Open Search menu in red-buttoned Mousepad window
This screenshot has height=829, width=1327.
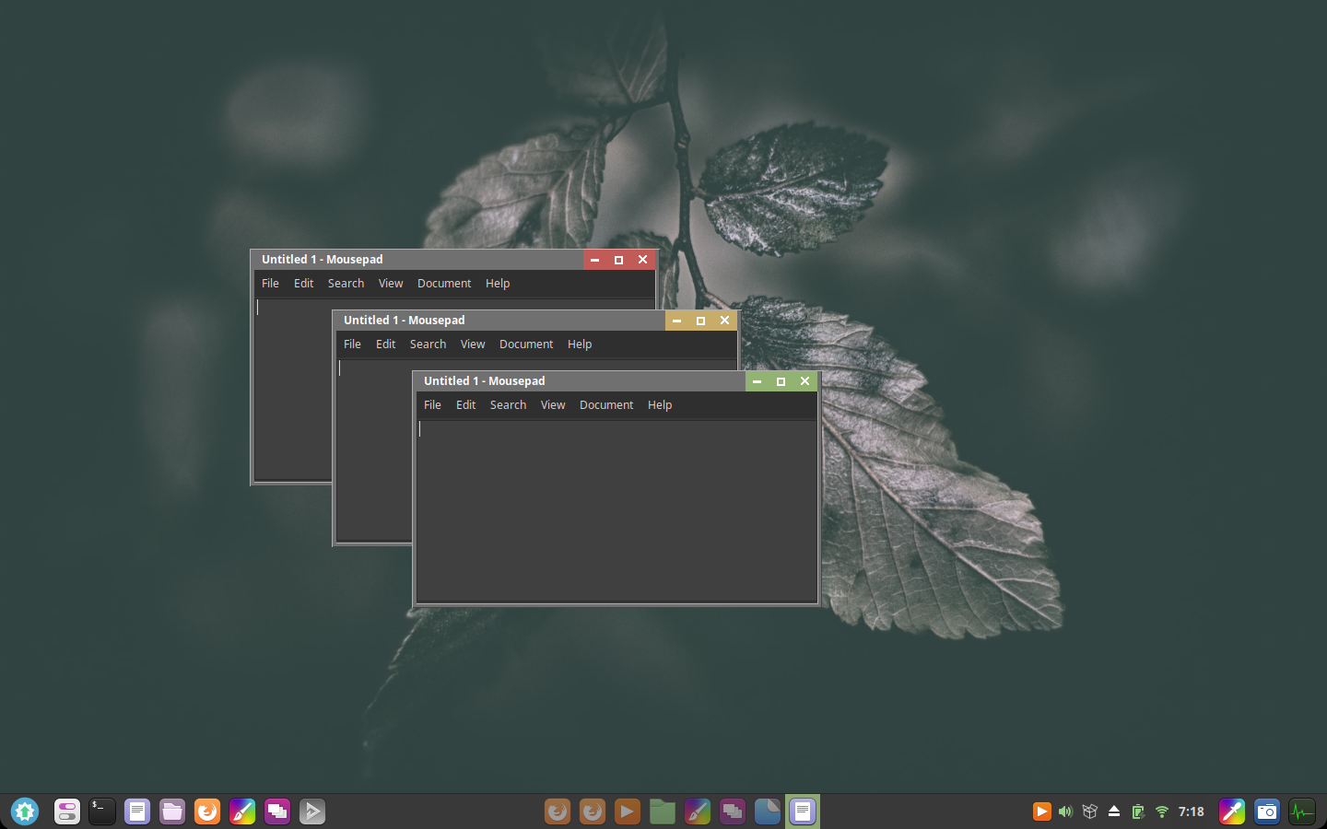click(x=346, y=284)
